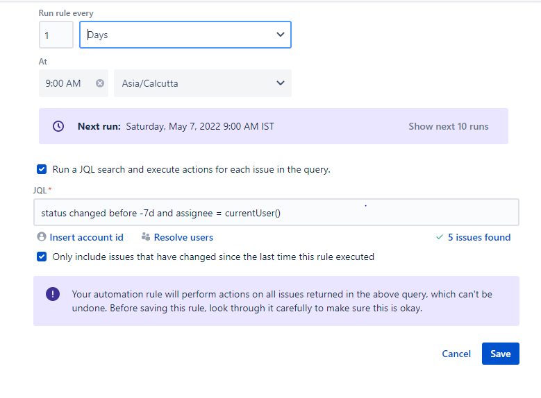Viewport: 541px width, 398px height.
Task: Click the chevron arrow on Days dropdown
Action: point(281,35)
